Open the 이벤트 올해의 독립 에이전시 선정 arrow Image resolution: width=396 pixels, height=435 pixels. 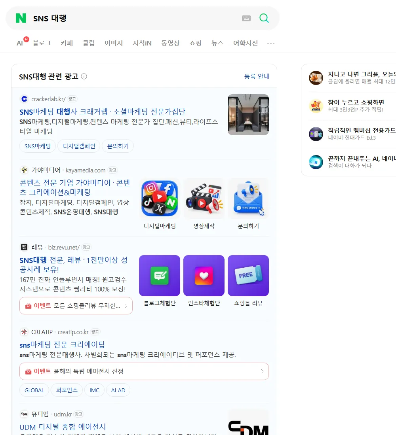pos(262,371)
